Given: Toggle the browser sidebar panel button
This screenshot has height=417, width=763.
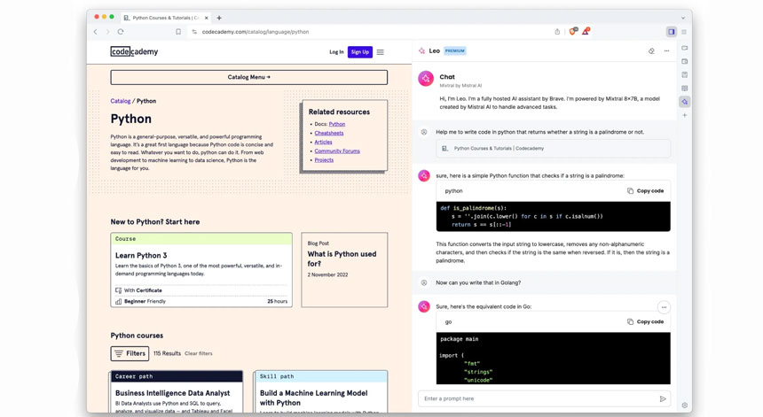Looking at the screenshot, I should click(x=671, y=32).
